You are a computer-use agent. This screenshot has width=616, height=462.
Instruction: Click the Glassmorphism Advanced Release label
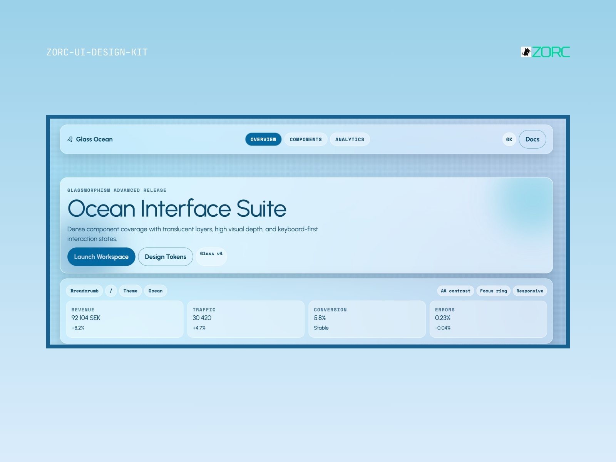(x=117, y=190)
